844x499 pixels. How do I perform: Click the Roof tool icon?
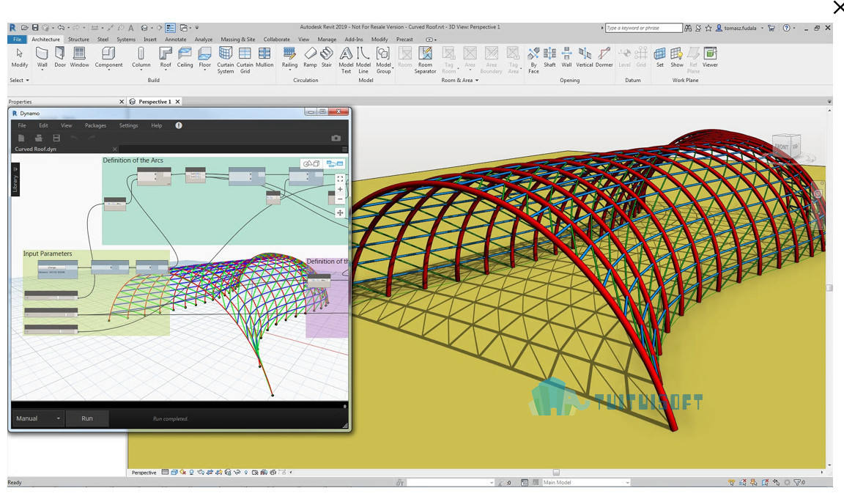click(x=166, y=53)
